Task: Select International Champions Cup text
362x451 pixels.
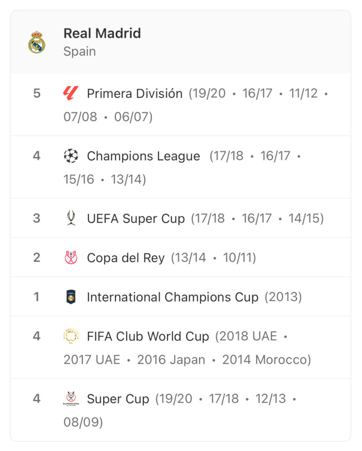Action: point(173,297)
